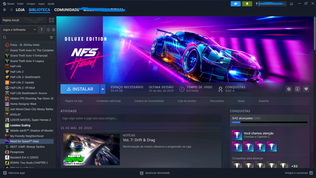Open the Suporte tab
316x178 pixels.
263,101
